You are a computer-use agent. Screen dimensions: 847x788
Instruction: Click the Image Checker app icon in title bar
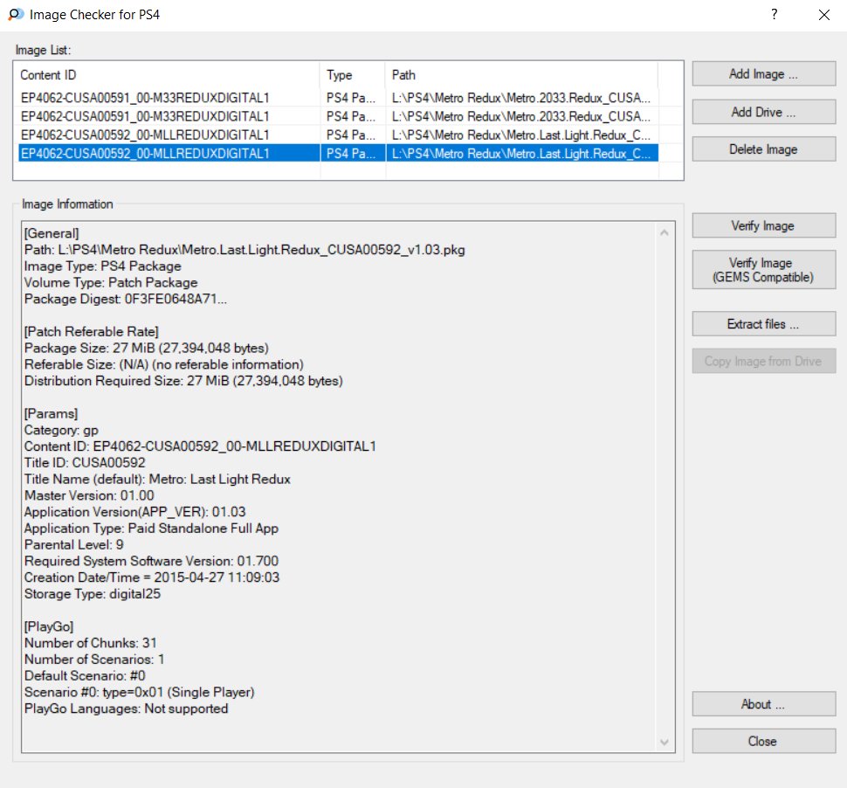pos(16,15)
